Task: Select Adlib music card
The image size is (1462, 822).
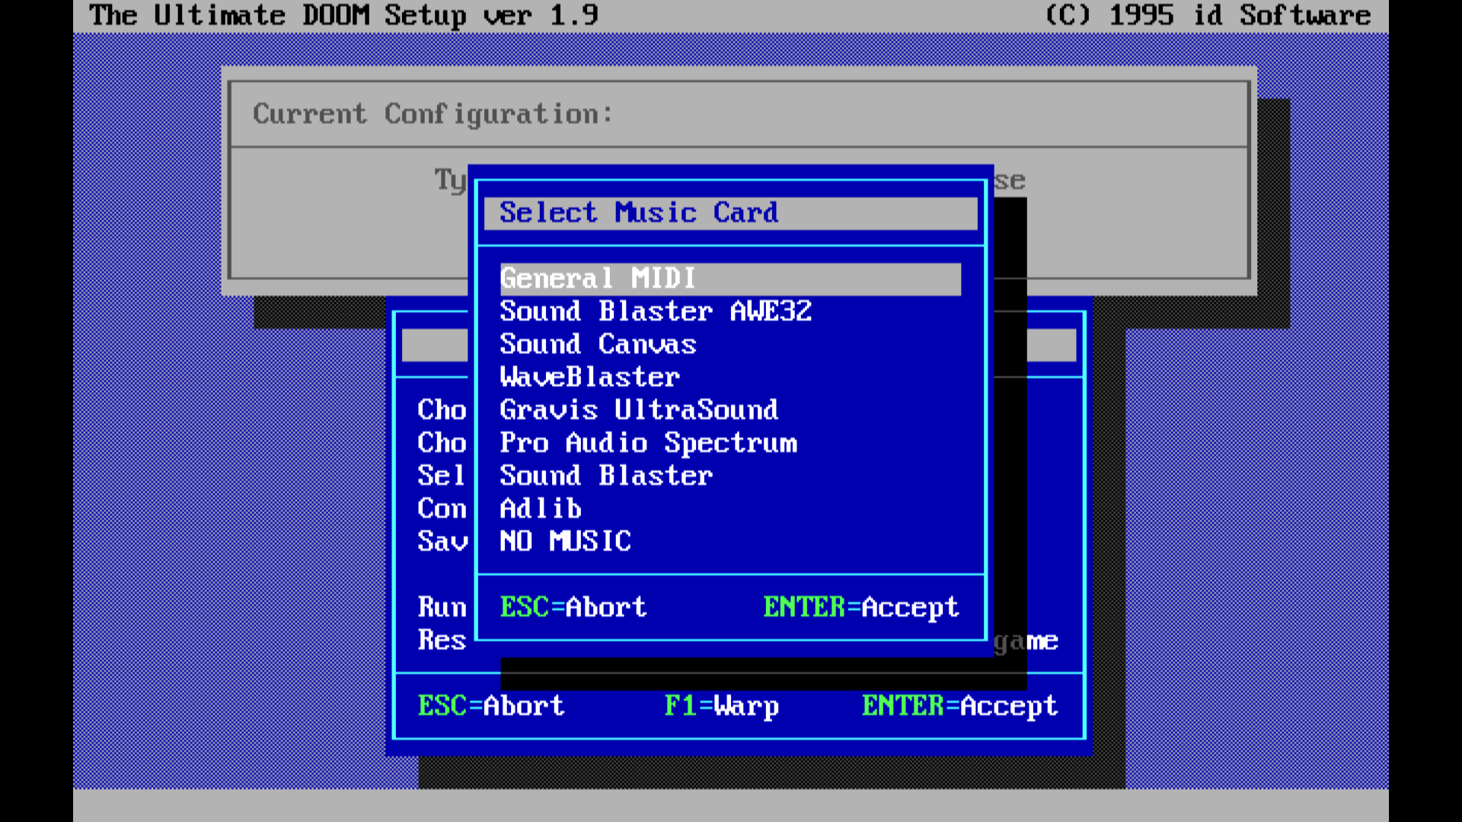Action: pos(541,508)
